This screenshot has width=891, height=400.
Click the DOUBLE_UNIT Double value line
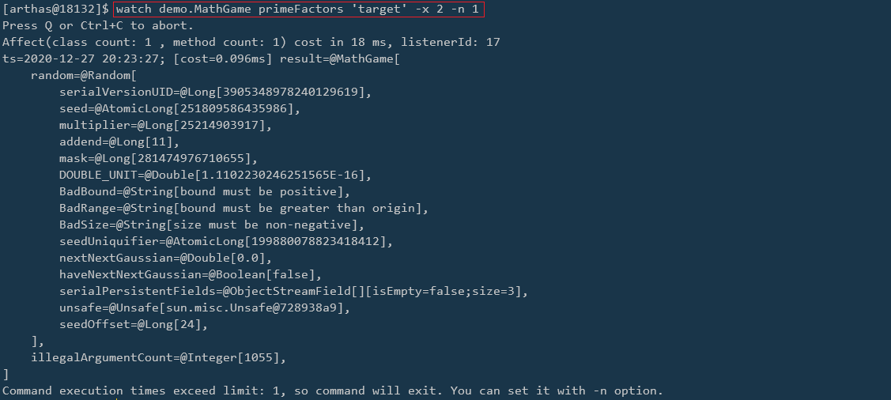point(215,175)
